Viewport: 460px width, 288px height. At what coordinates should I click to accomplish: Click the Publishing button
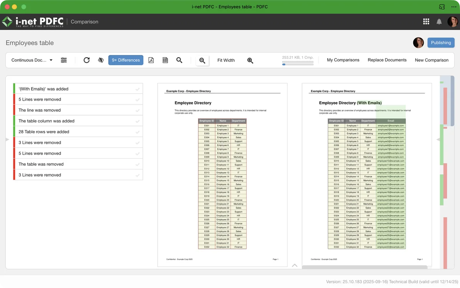[441, 43]
